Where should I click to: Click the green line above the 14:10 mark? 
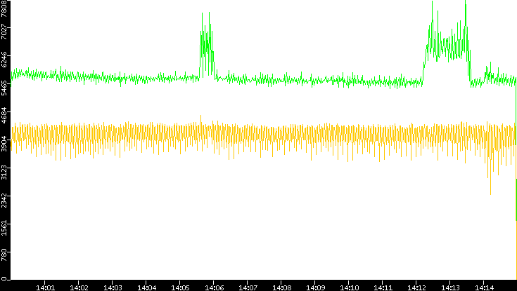pyautogui.click(x=349, y=81)
